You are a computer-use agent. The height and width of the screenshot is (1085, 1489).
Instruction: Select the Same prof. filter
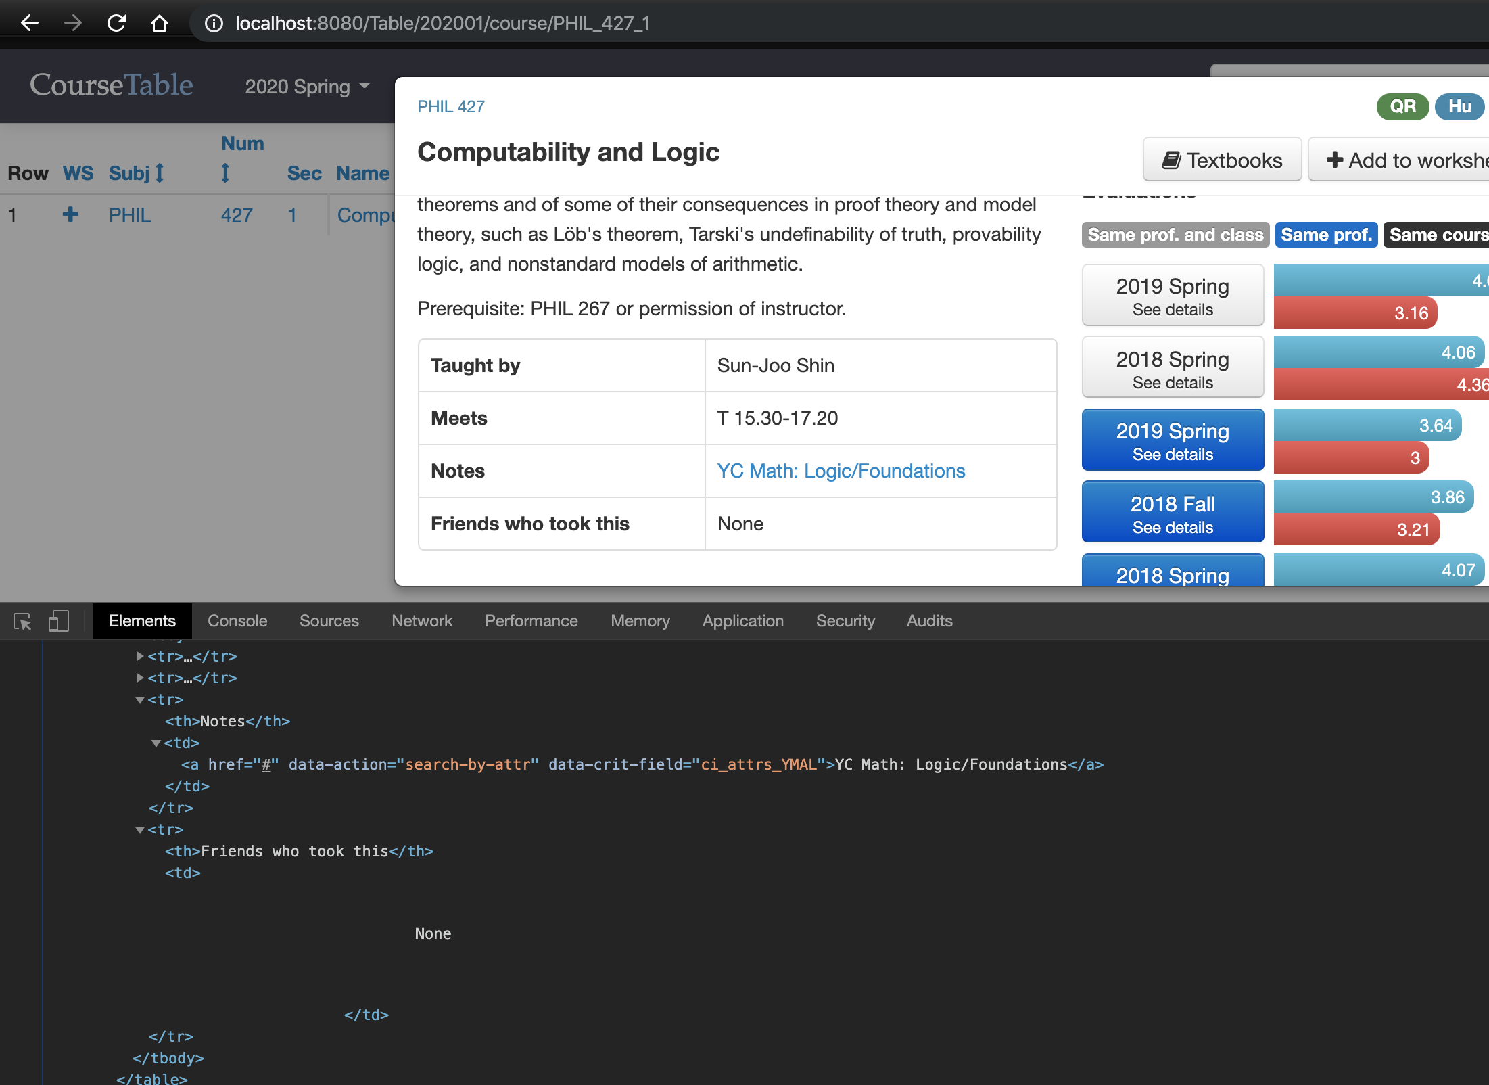click(1325, 235)
